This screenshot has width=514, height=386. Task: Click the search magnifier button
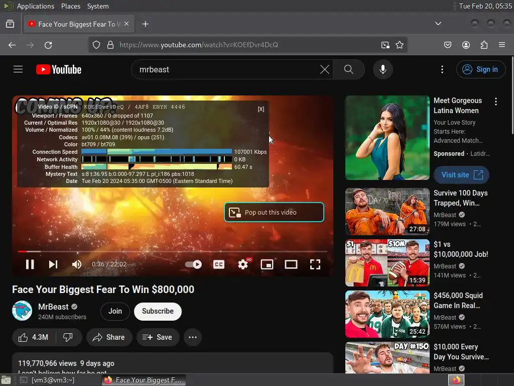click(349, 69)
